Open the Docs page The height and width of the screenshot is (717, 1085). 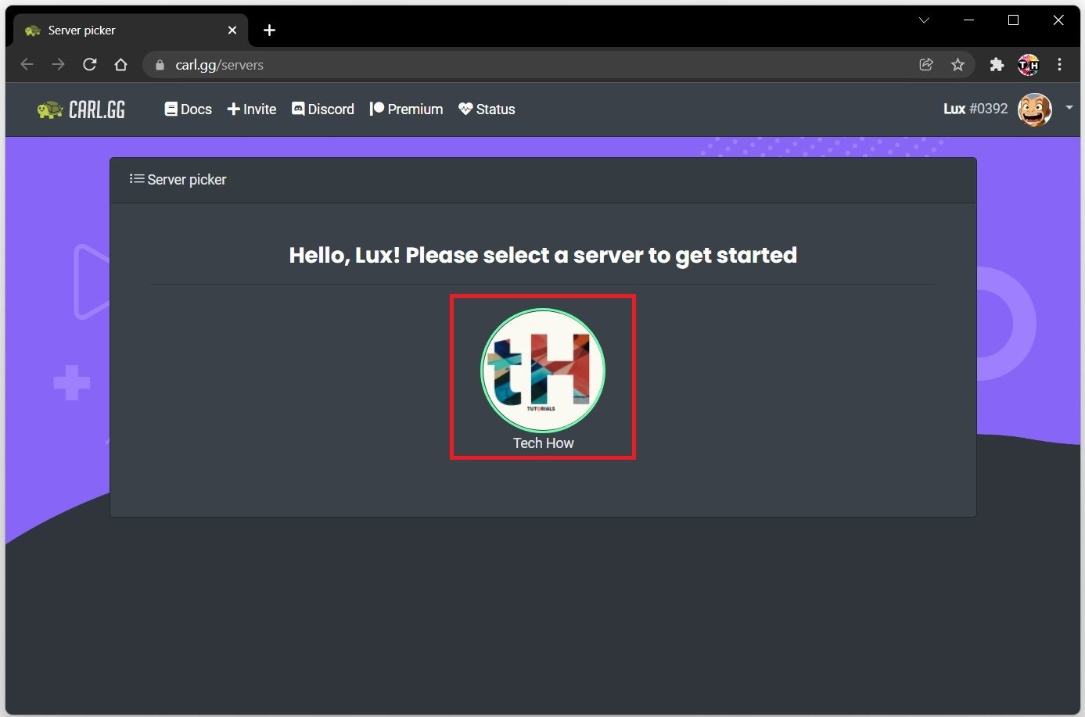[x=188, y=109]
